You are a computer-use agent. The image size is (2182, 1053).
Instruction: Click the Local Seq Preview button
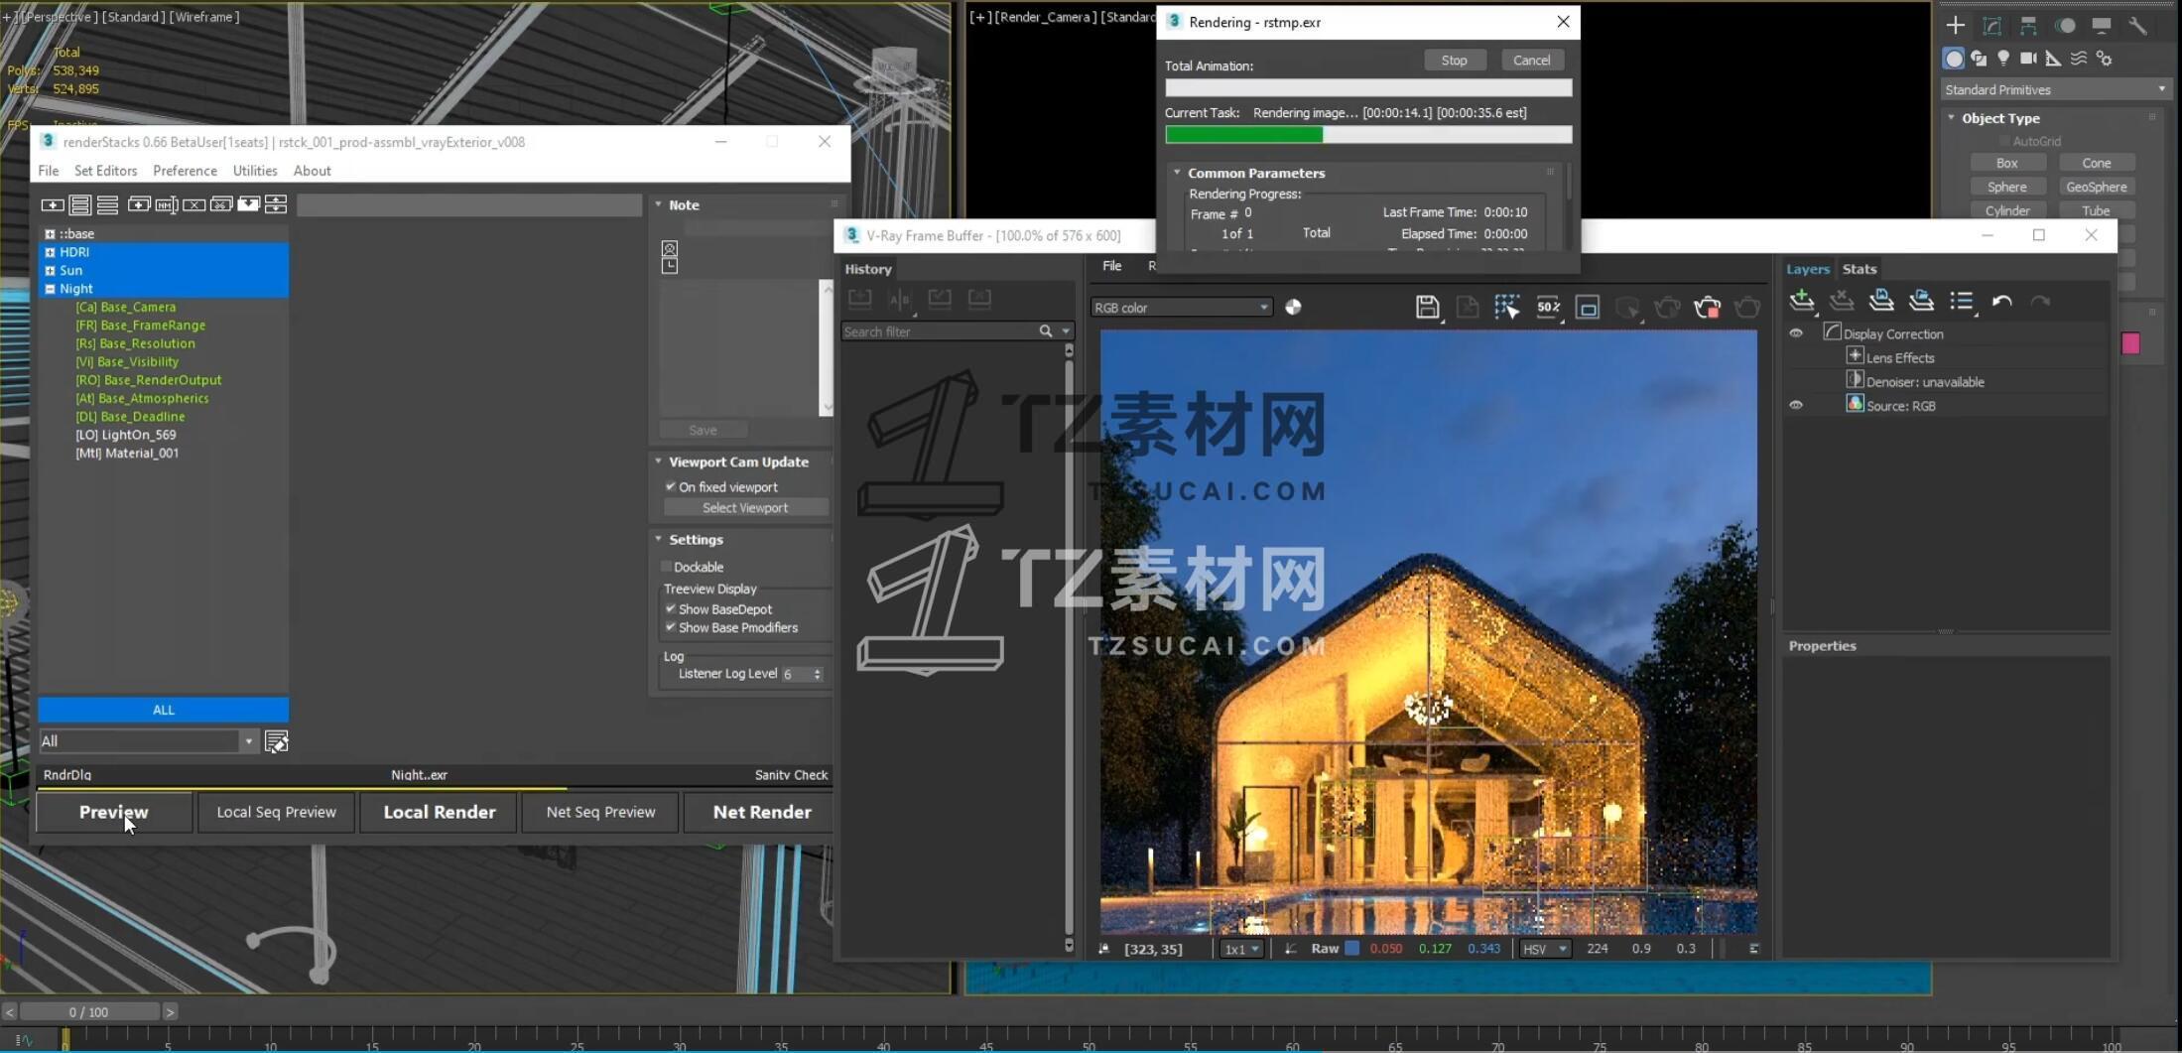tap(277, 812)
